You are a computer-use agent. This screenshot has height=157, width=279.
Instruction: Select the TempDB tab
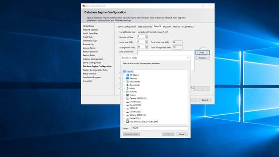pos(157,26)
